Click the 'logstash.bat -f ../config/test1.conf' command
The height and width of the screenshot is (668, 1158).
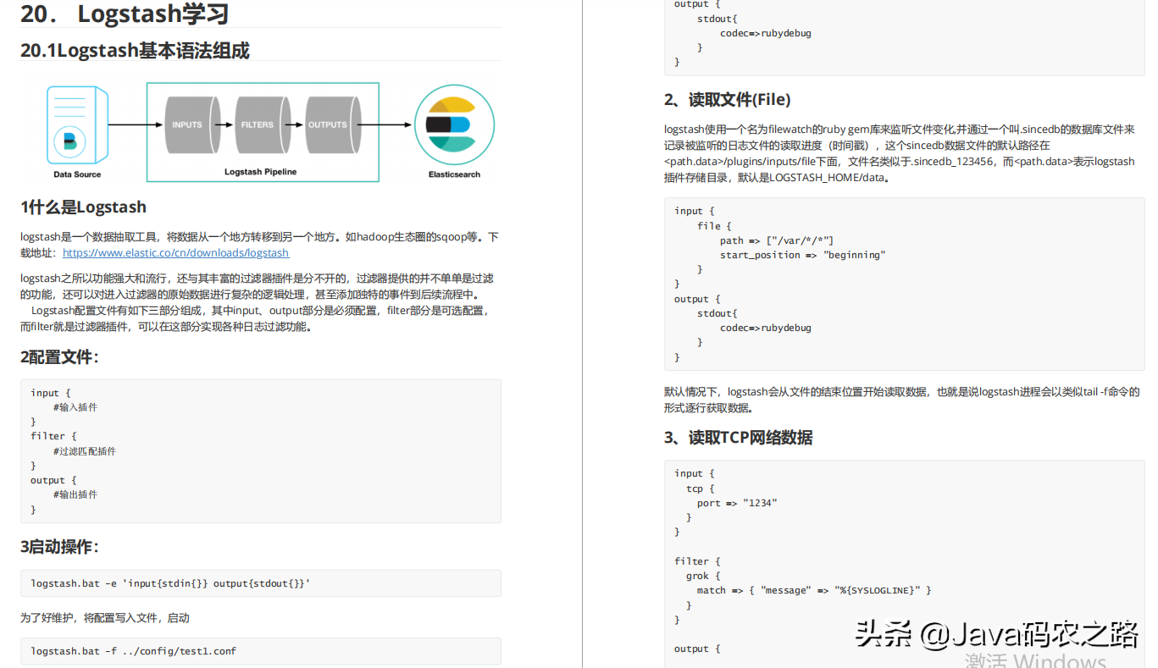pyautogui.click(x=134, y=651)
